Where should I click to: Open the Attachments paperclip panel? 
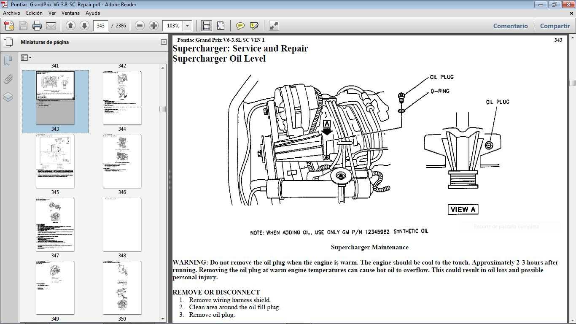pyautogui.click(x=8, y=79)
